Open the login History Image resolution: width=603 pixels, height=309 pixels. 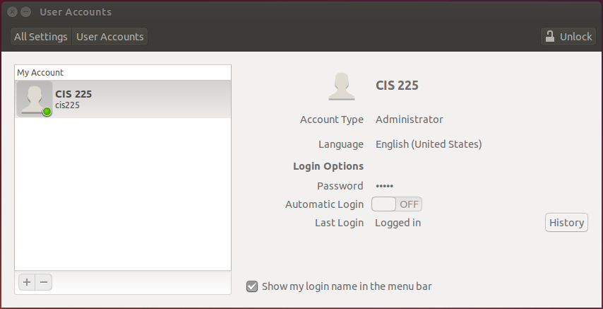point(566,223)
